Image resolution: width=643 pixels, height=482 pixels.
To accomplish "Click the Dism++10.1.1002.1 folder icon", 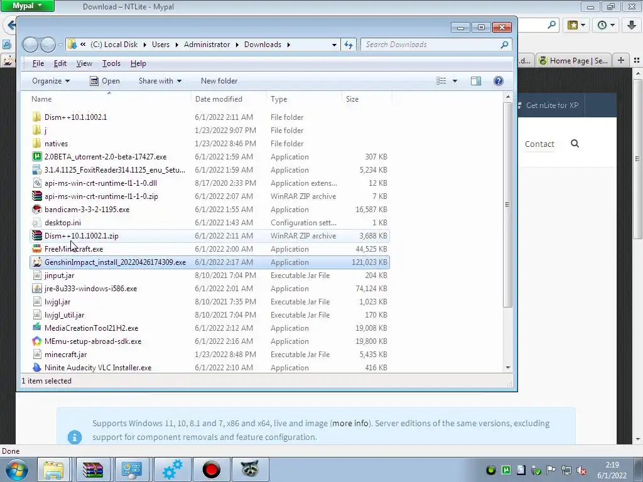I will coord(37,117).
